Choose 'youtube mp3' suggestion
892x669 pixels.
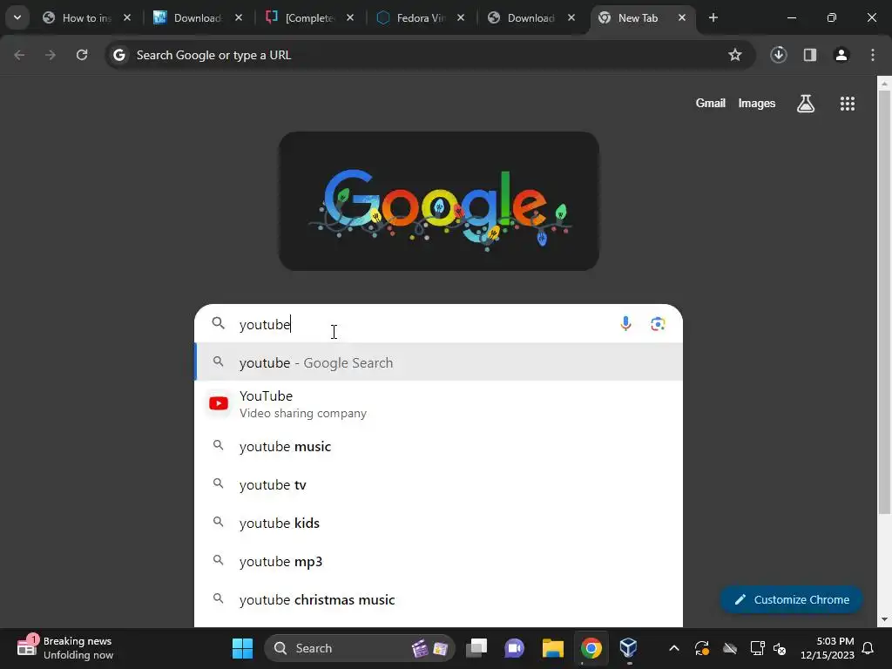tap(439, 562)
